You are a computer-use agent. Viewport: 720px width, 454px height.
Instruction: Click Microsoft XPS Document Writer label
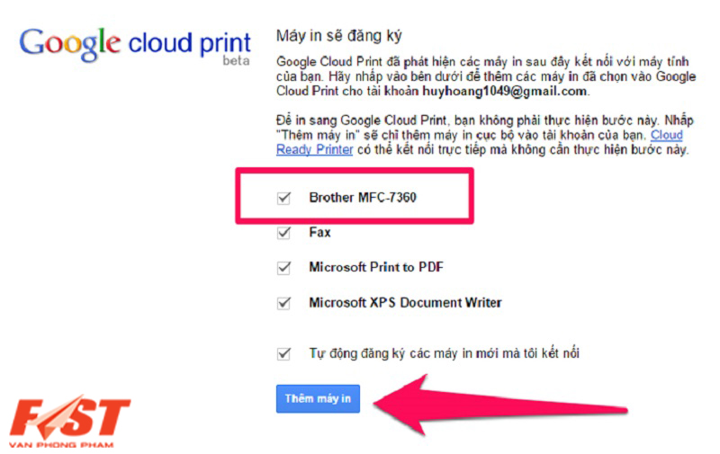[x=405, y=303]
